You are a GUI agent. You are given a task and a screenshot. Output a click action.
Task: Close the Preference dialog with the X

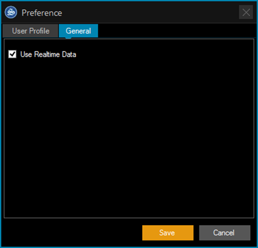point(246,12)
